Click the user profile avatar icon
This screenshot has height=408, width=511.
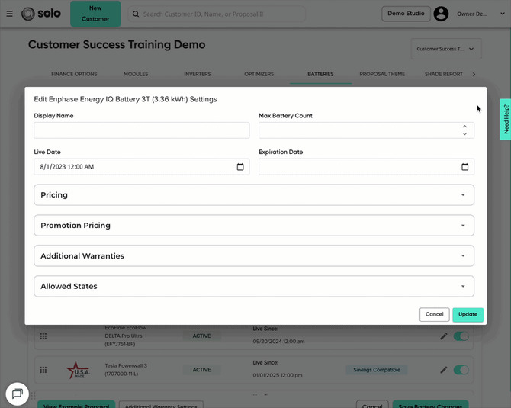click(441, 14)
